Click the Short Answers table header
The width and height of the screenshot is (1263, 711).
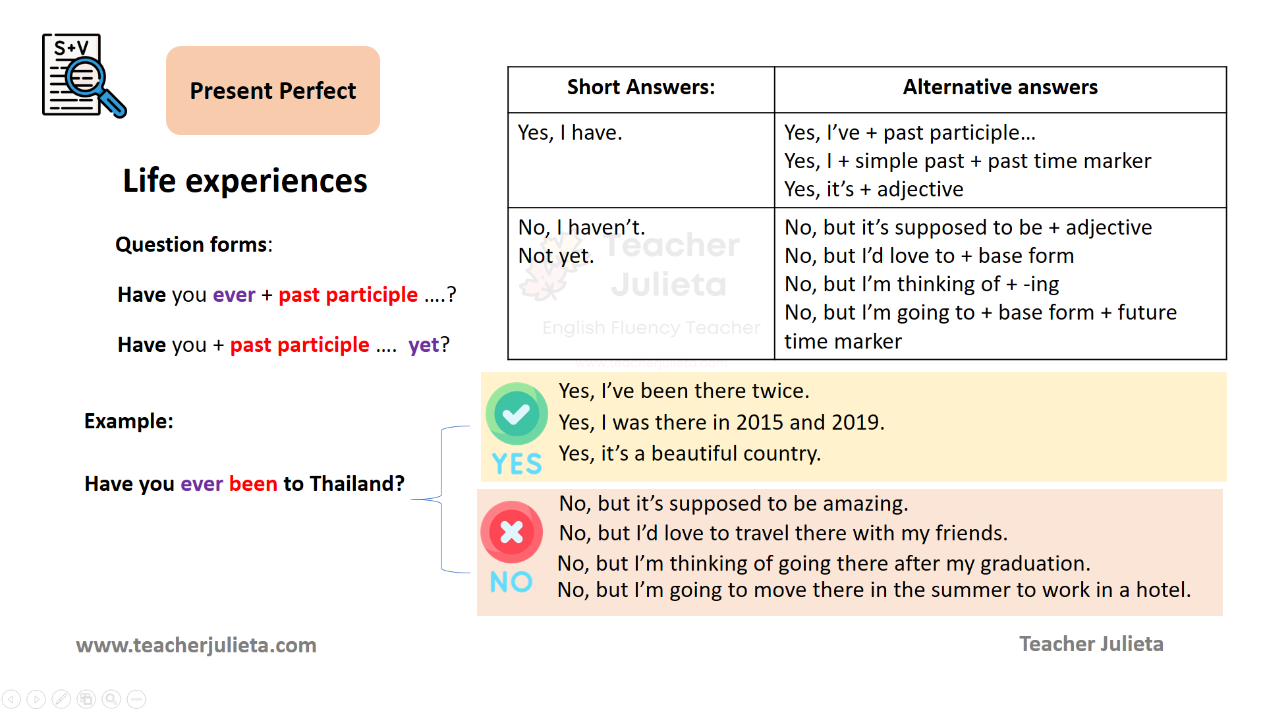click(640, 87)
